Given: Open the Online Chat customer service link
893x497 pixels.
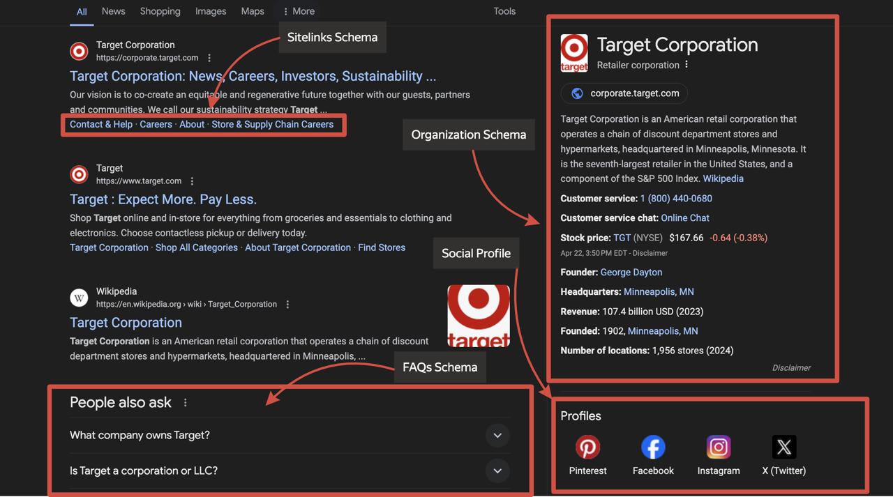Looking at the screenshot, I should coord(684,217).
